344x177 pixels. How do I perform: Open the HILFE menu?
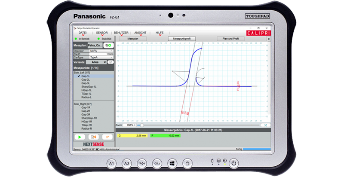160,33
